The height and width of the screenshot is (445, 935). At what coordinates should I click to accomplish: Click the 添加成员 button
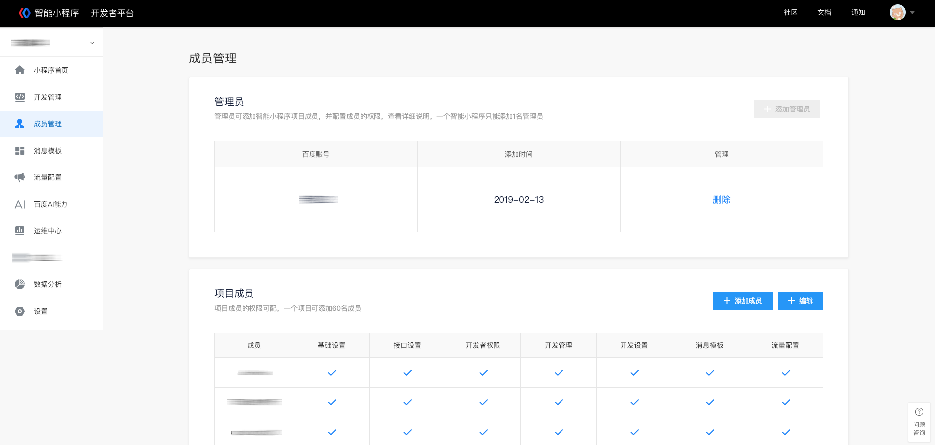coord(743,301)
